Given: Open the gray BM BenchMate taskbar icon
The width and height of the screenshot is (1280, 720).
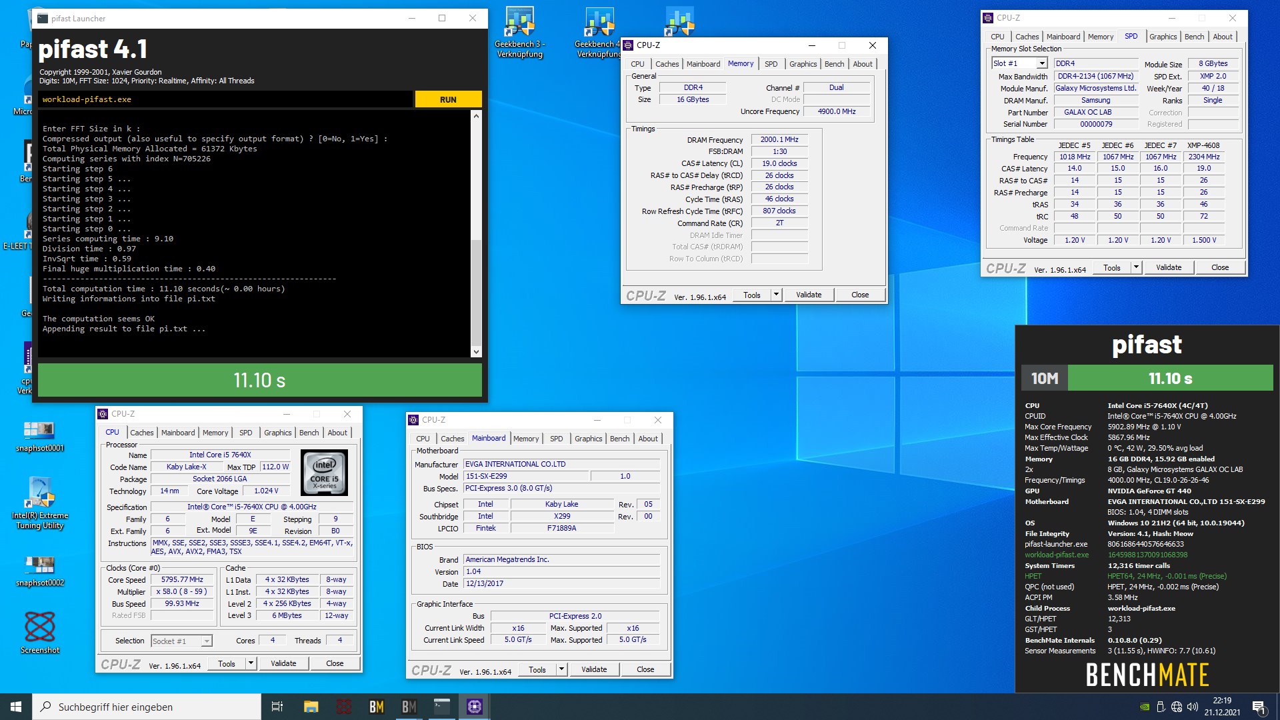Looking at the screenshot, I should [409, 707].
